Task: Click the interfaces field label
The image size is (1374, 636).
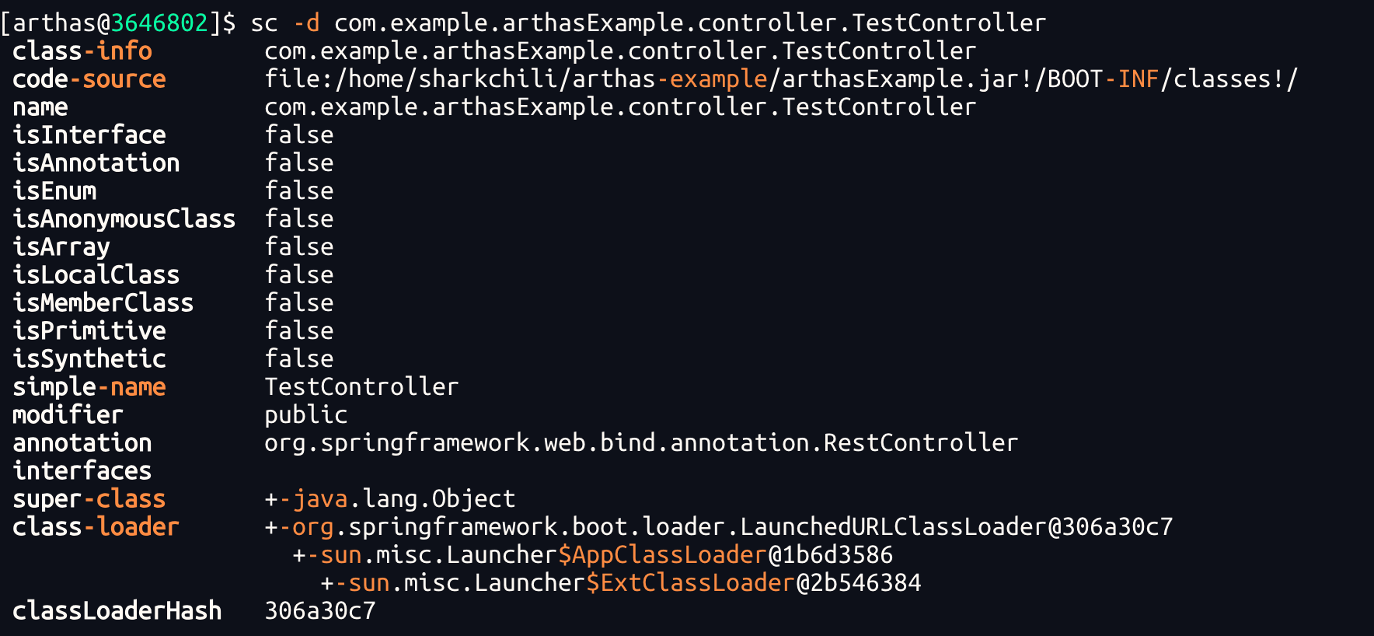Action: pos(82,471)
